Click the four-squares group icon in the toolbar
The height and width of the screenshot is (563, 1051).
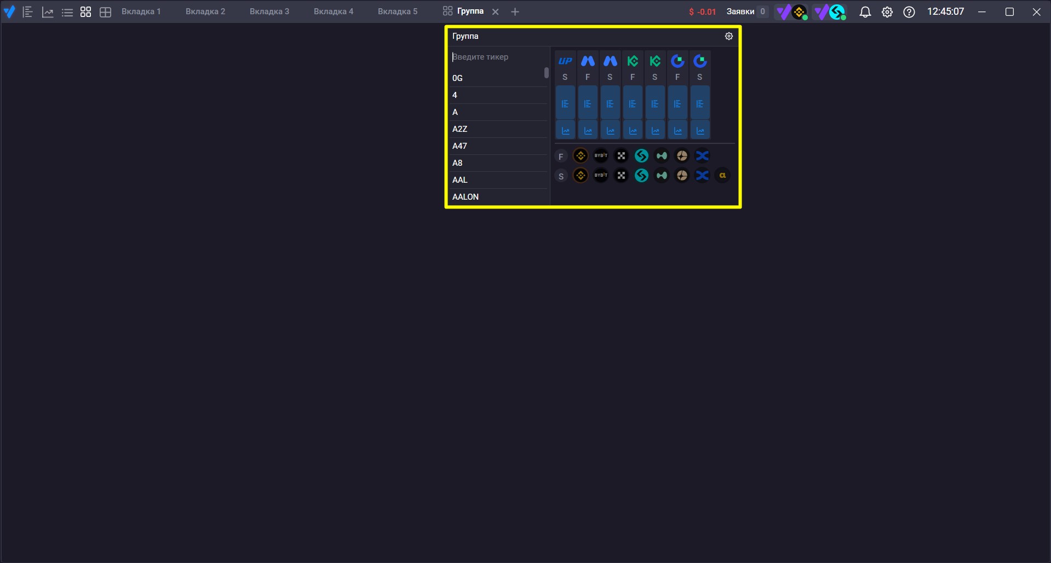[x=86, y=11]
